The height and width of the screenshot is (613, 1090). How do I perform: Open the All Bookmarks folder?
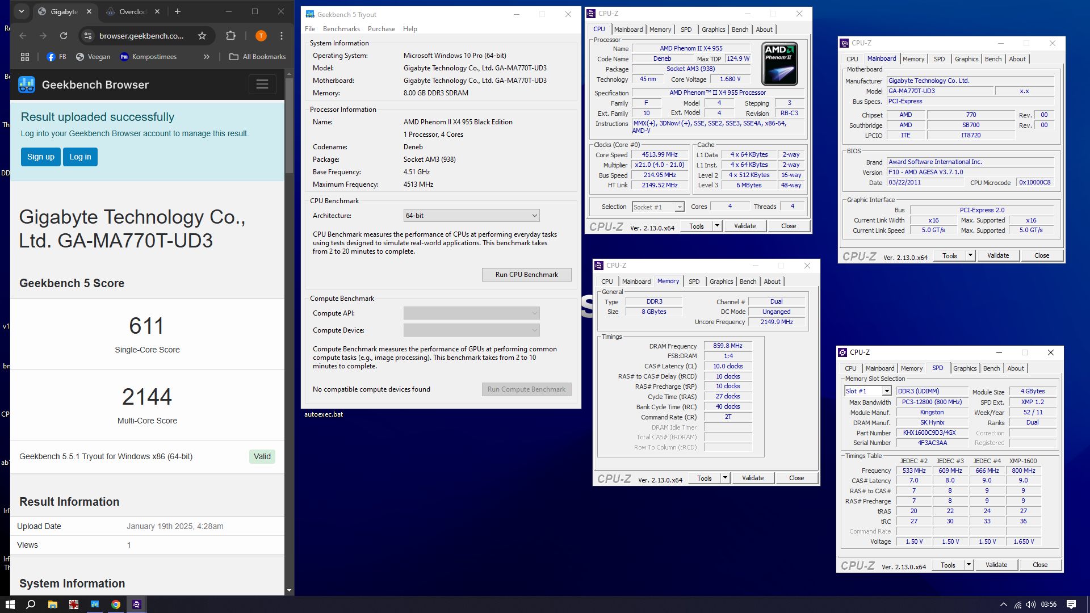click(x=257, y=57)
